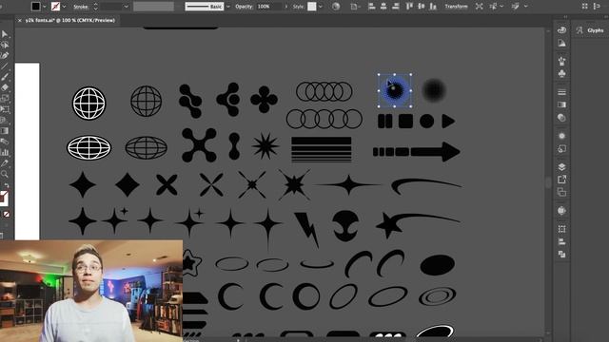Swap fill and stroke colors arrow
This screenshot has height=342, width=609.
pyautogui.click(x=7, y=186)
